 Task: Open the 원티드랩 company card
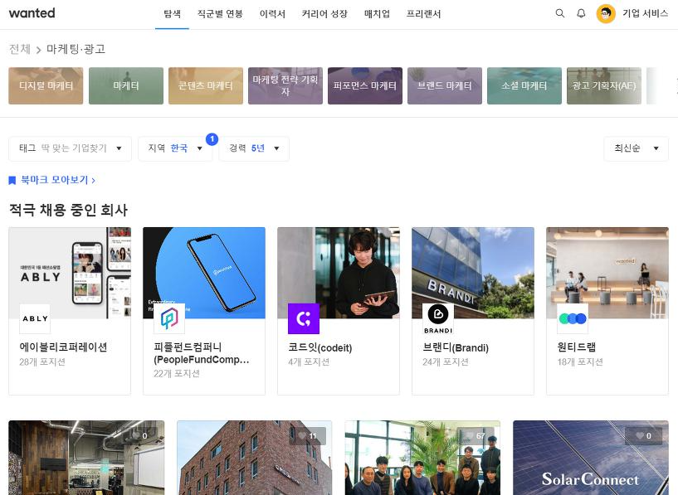(x=607, y=311)
